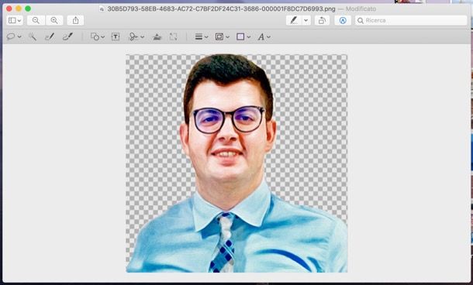Open the sidebar view menu button
Screen dimensions: 473x285
(15, 20)
